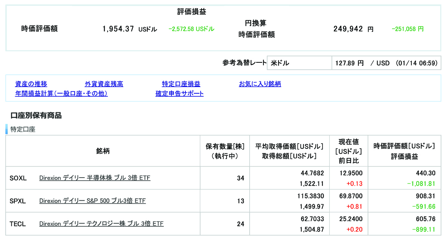Image resolution: width=447 pixels, height=240 pixels.
Task: Click the 円換算 時価評価額 label
Action: pyautogui.click(x=257, y=29)
